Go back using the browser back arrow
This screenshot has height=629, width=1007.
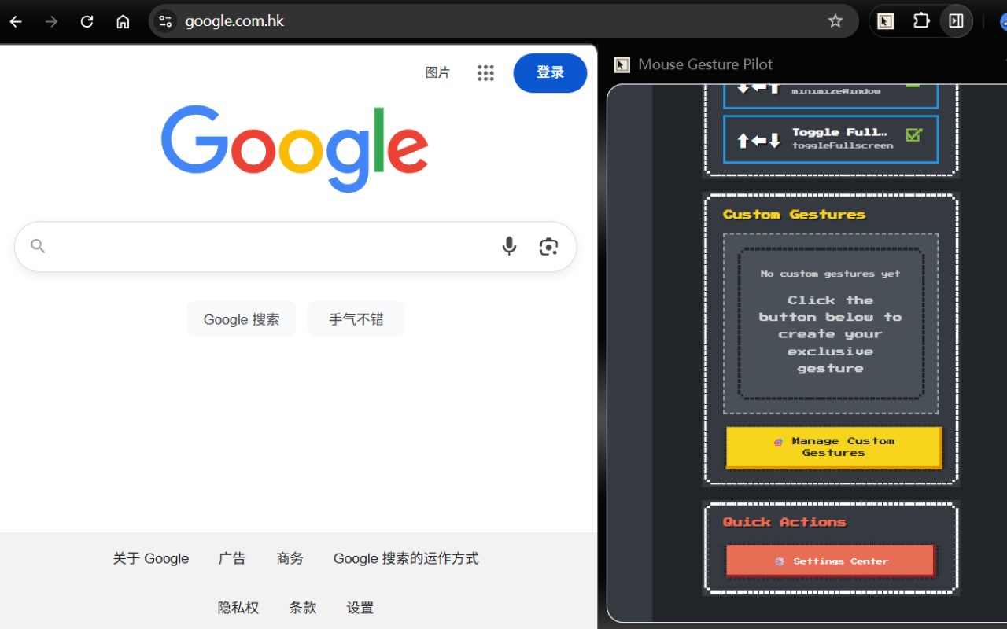click(x=16, y=21)
